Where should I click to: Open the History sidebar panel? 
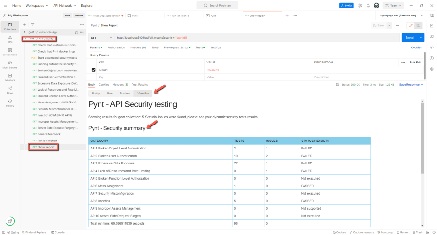pos(10,103)
